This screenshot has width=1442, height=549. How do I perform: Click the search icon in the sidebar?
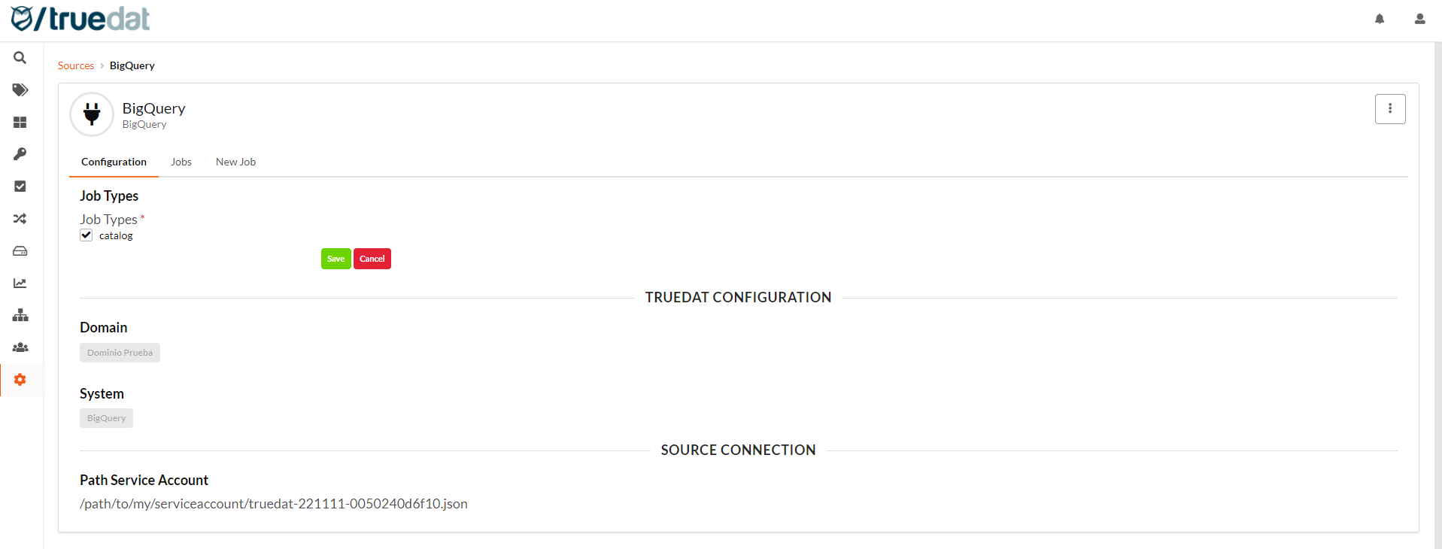(20, 58)
